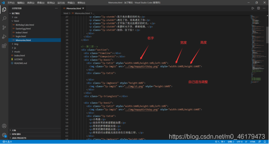Click the 空格: 2 indentation setting

coord(231,142)
